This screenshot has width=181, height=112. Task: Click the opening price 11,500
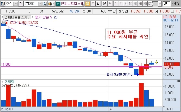pyautogui.click(x=165, y=11)
